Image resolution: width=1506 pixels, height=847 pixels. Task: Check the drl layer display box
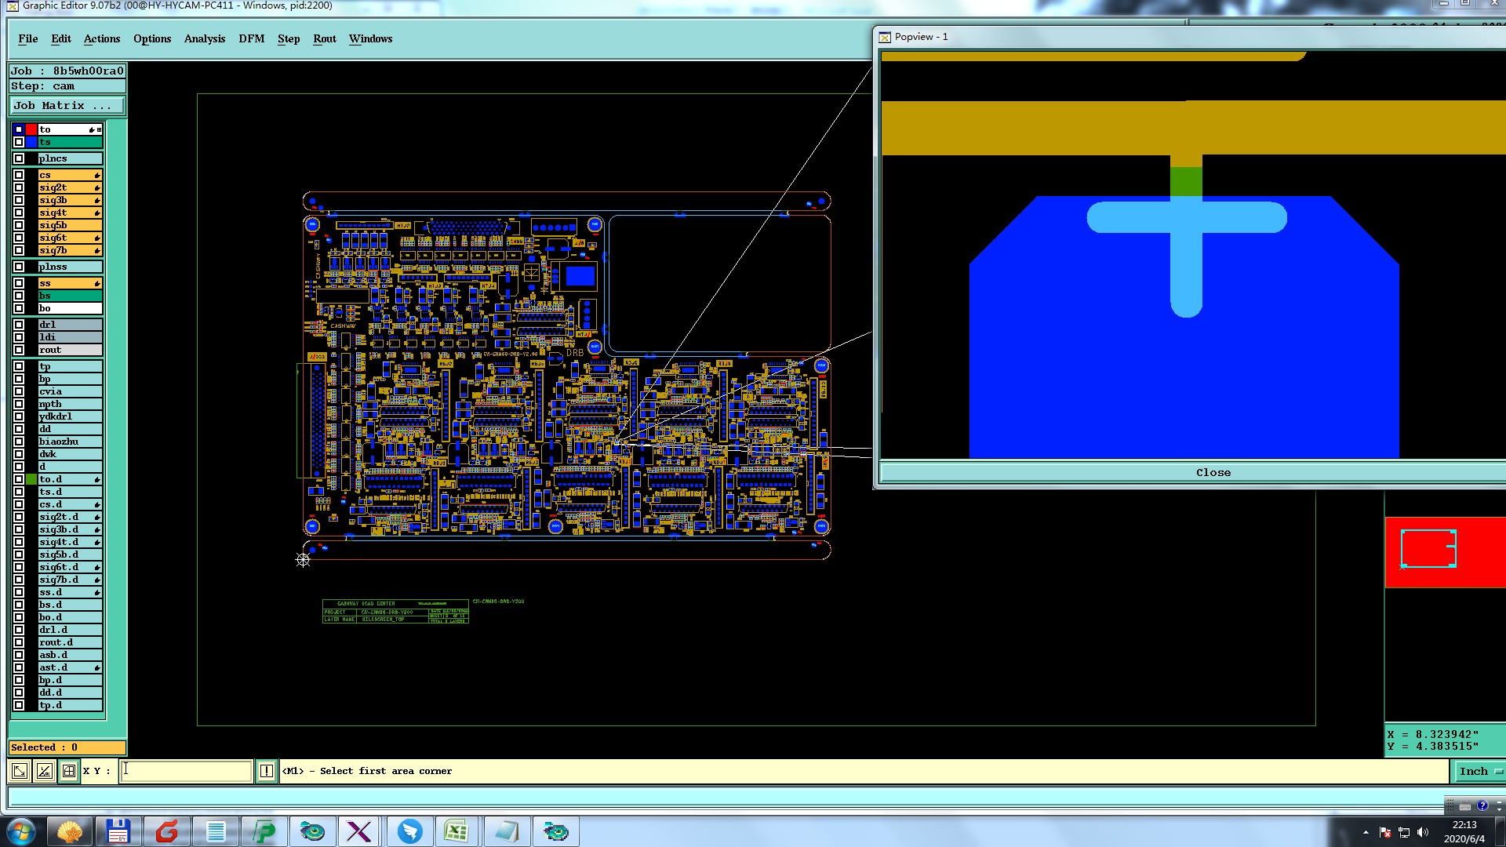[19, 325]
